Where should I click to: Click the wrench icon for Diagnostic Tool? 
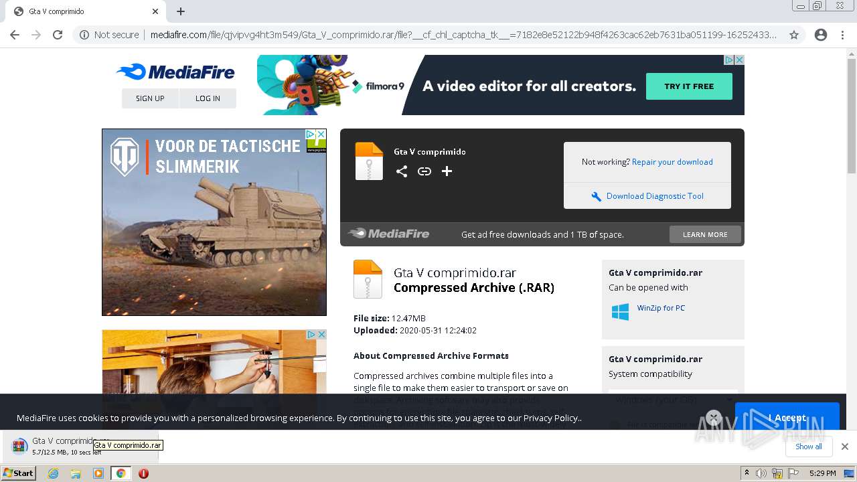[x=596, y=196]
